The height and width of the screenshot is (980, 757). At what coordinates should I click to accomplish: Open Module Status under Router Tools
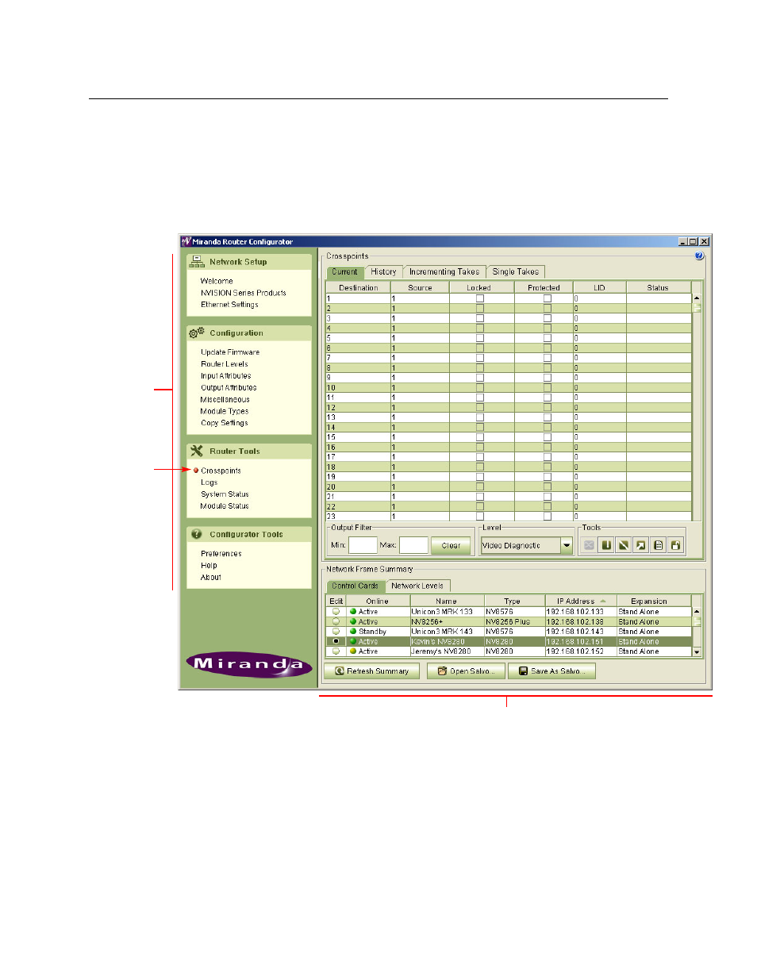(x=225, y=506)
